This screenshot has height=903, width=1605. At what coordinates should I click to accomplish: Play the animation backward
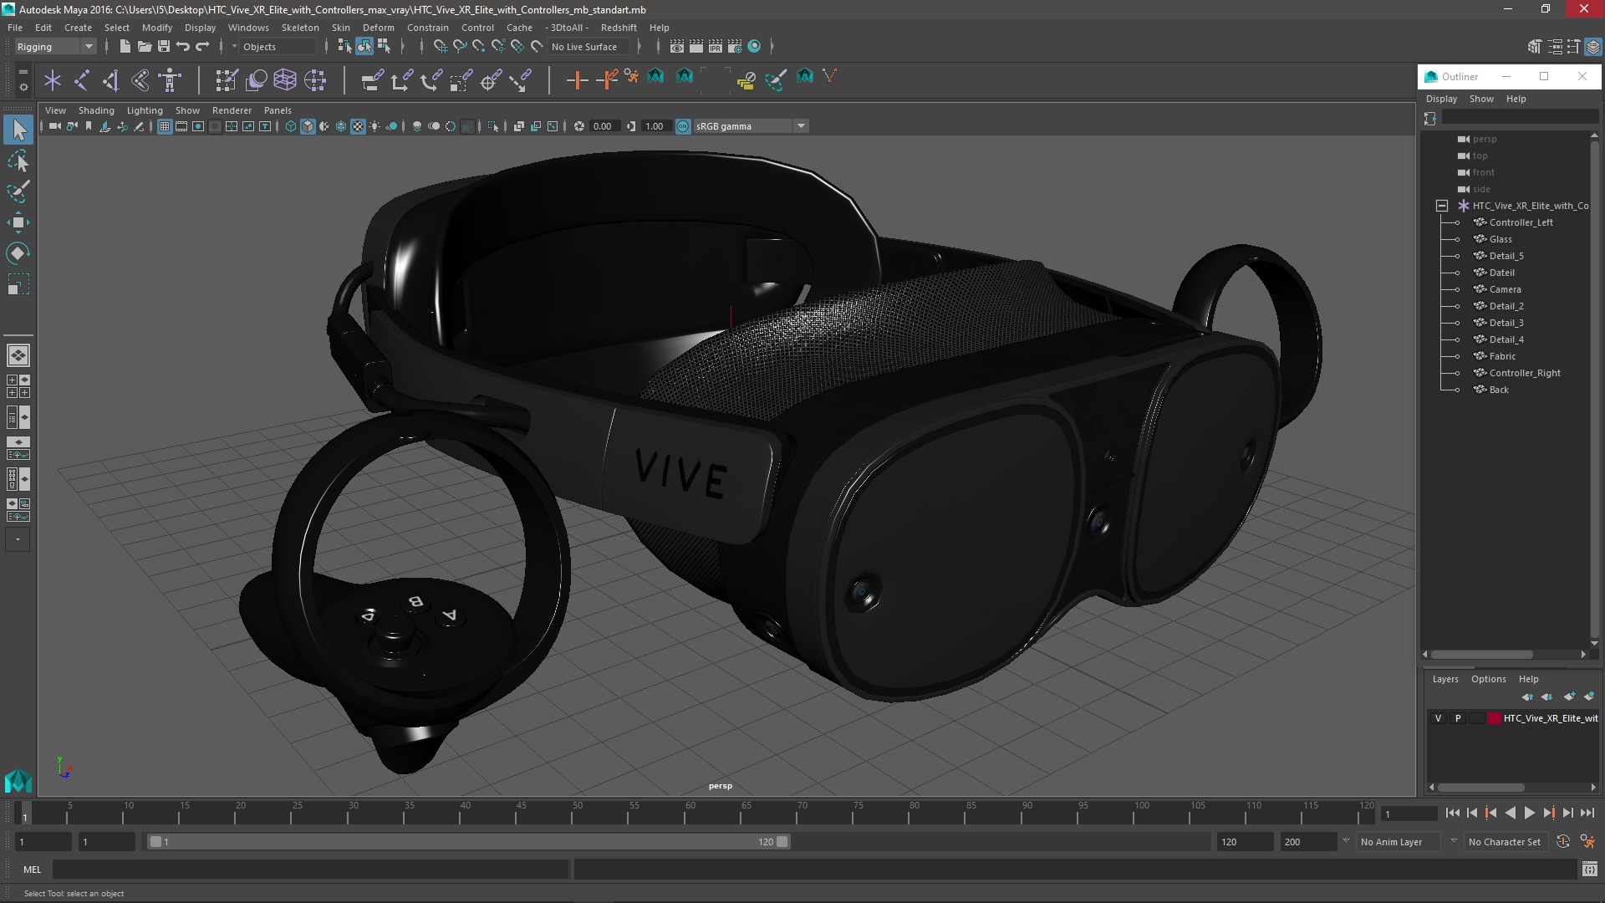pos(1510,813)
